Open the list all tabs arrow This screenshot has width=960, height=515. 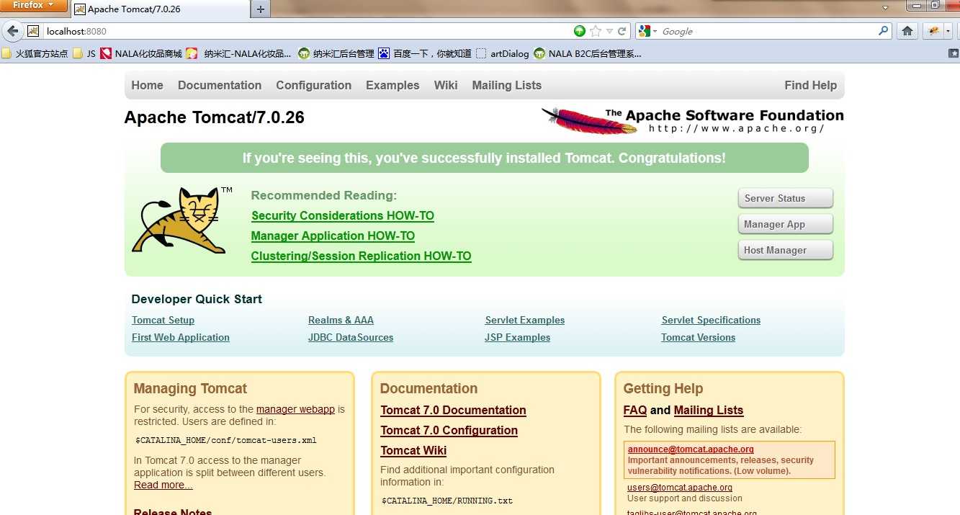click(886, 7)
